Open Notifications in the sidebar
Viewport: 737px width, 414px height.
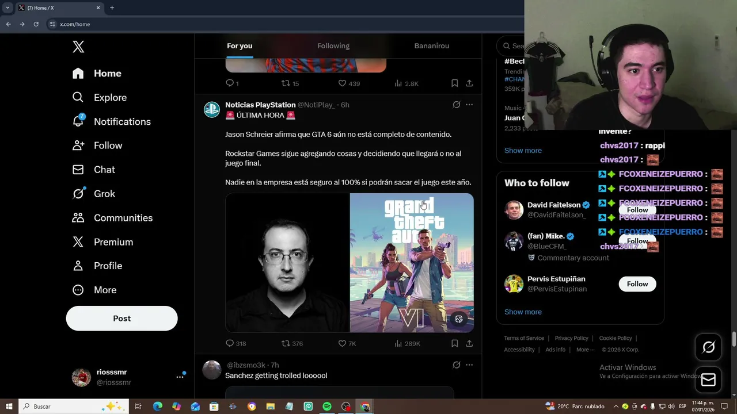tap(111, 121)
